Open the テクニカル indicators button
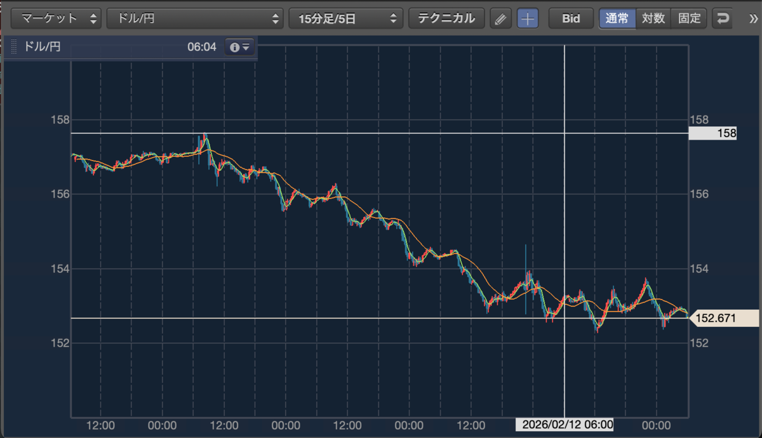 pyautogui.click(x=446, y=18)
